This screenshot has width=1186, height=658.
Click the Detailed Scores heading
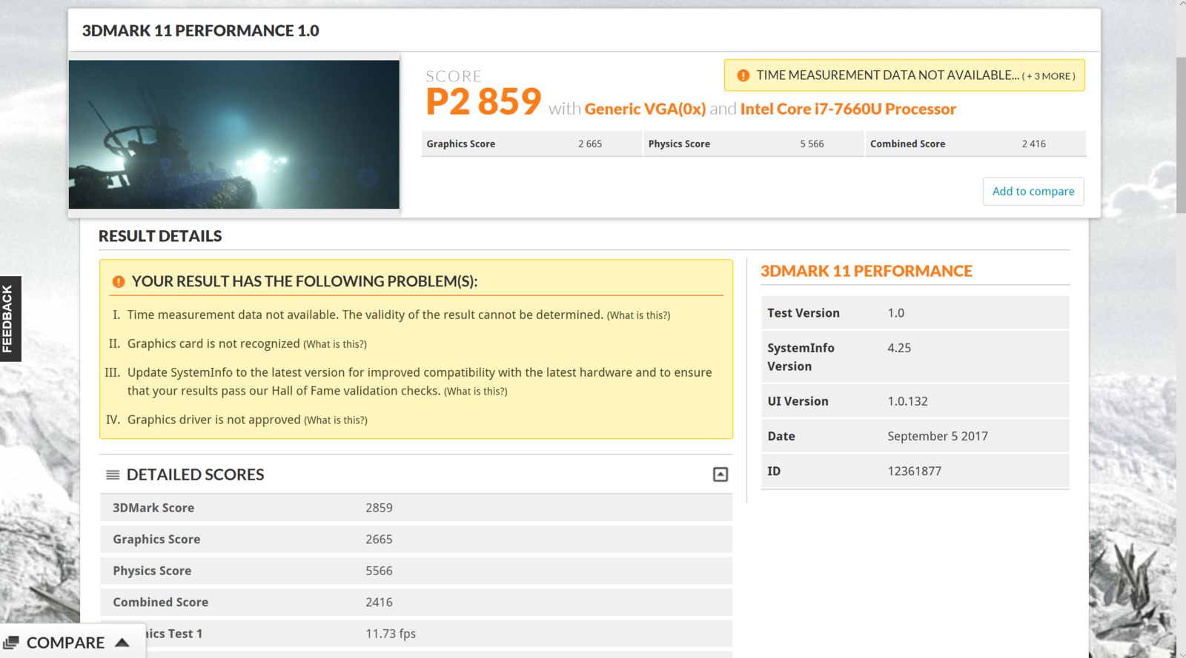tap(195, 474)
